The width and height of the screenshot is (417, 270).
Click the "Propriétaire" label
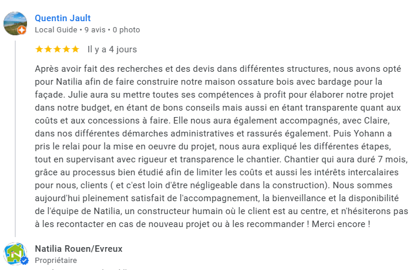point(56,260)
